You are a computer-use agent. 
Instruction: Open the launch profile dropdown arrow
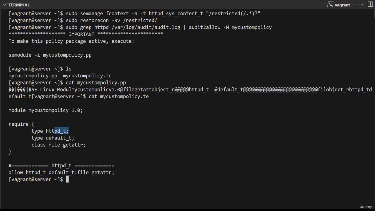click(x=362, y=5)
